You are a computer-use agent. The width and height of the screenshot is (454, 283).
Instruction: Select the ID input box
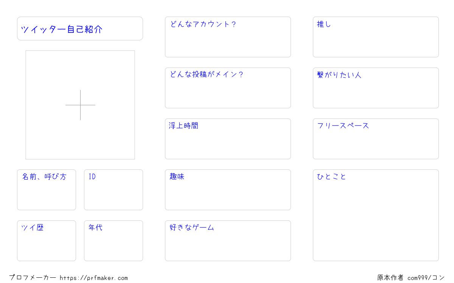coord(113,190)
